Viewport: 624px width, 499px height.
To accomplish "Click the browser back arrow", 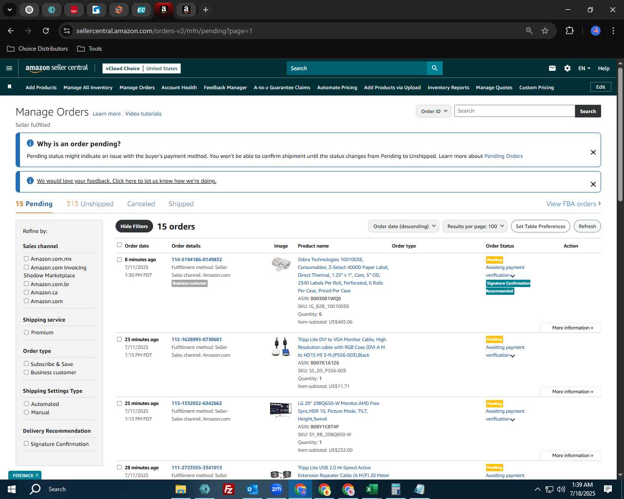I will [x=11, y=31].
